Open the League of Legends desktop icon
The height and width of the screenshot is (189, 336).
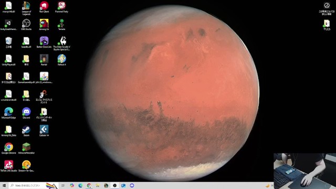click(x=26, y=8)
